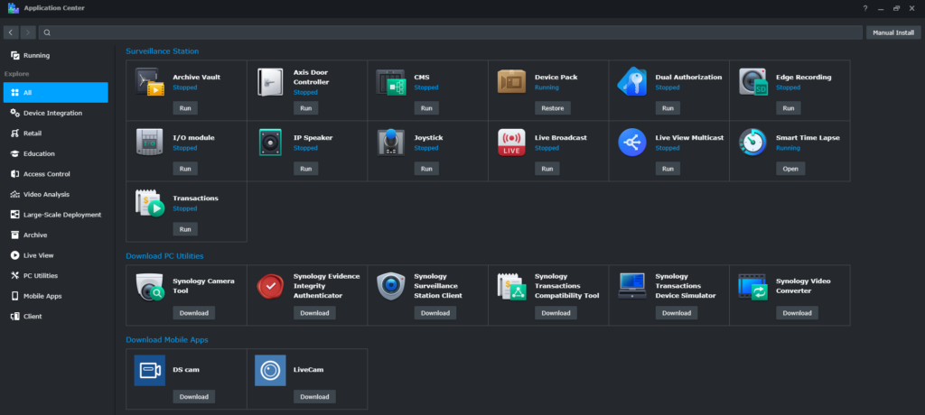The height and width of the screenshot is (415, 925).
Task: Click the Archive Vault app icon
Action: coord(150,82)
